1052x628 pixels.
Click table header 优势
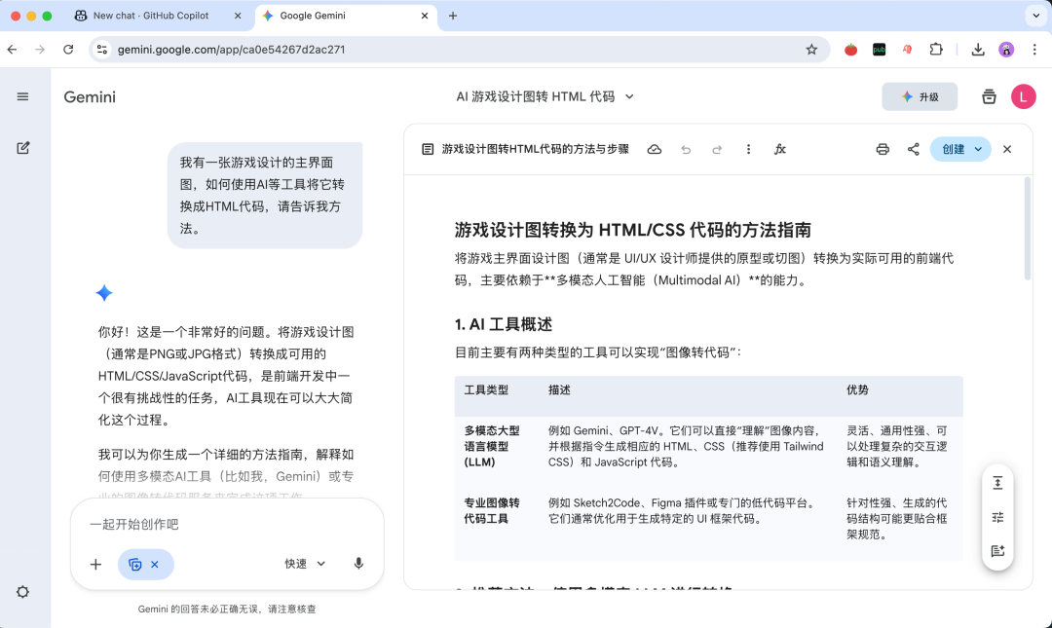[857, 389]
